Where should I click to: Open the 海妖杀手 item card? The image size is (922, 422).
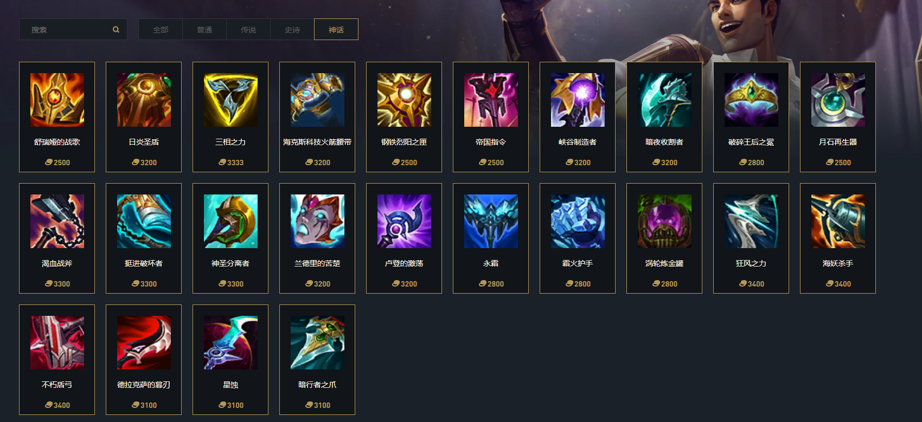tap(838, 238)
